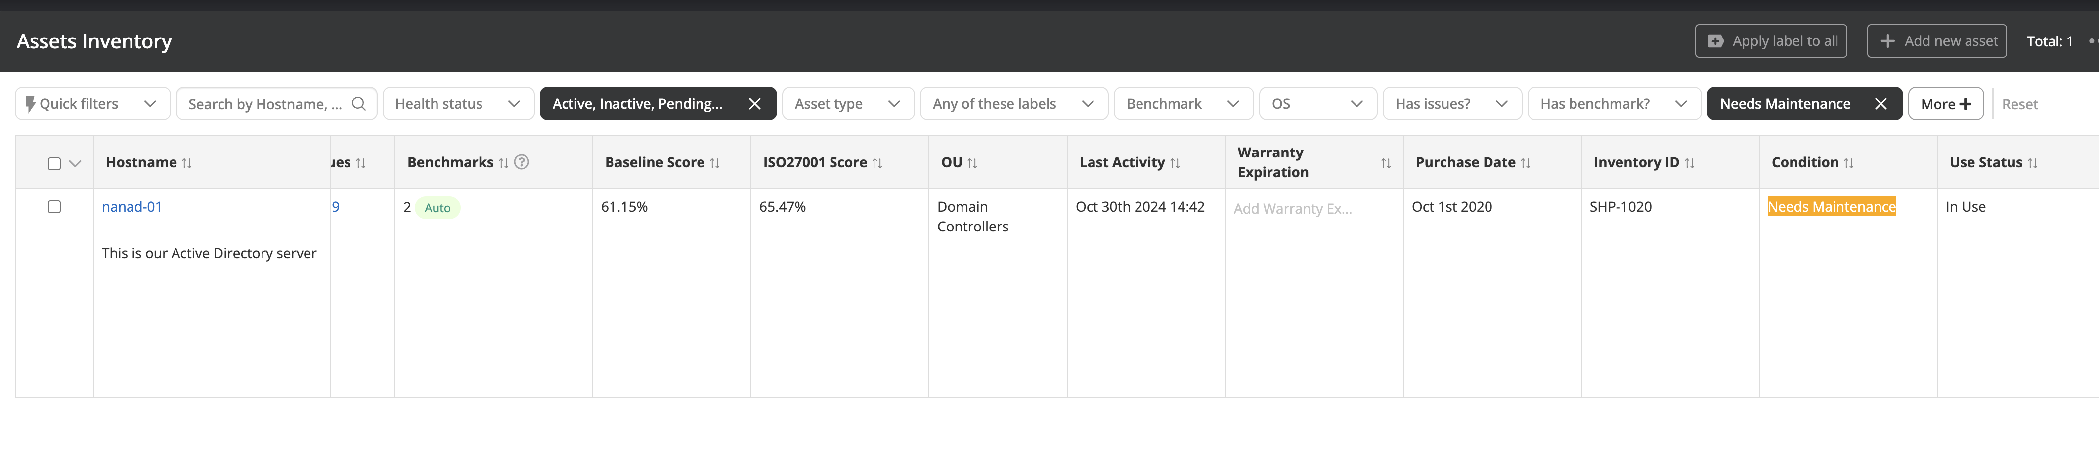Click the Benchmarks help question icon

tap(523, 162)
